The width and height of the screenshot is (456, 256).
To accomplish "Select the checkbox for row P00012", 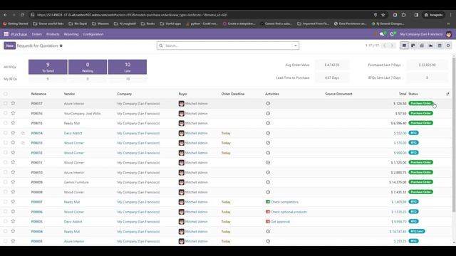I will coord(6,153).
